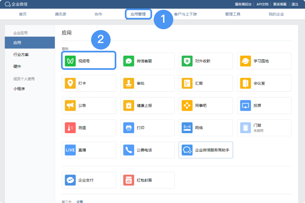Click the 红包封面 red envelope icon

point(129,180)
